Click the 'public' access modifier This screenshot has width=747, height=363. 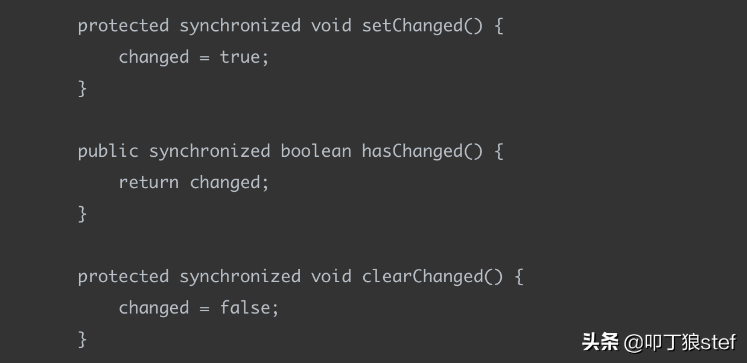click(108, 152)
